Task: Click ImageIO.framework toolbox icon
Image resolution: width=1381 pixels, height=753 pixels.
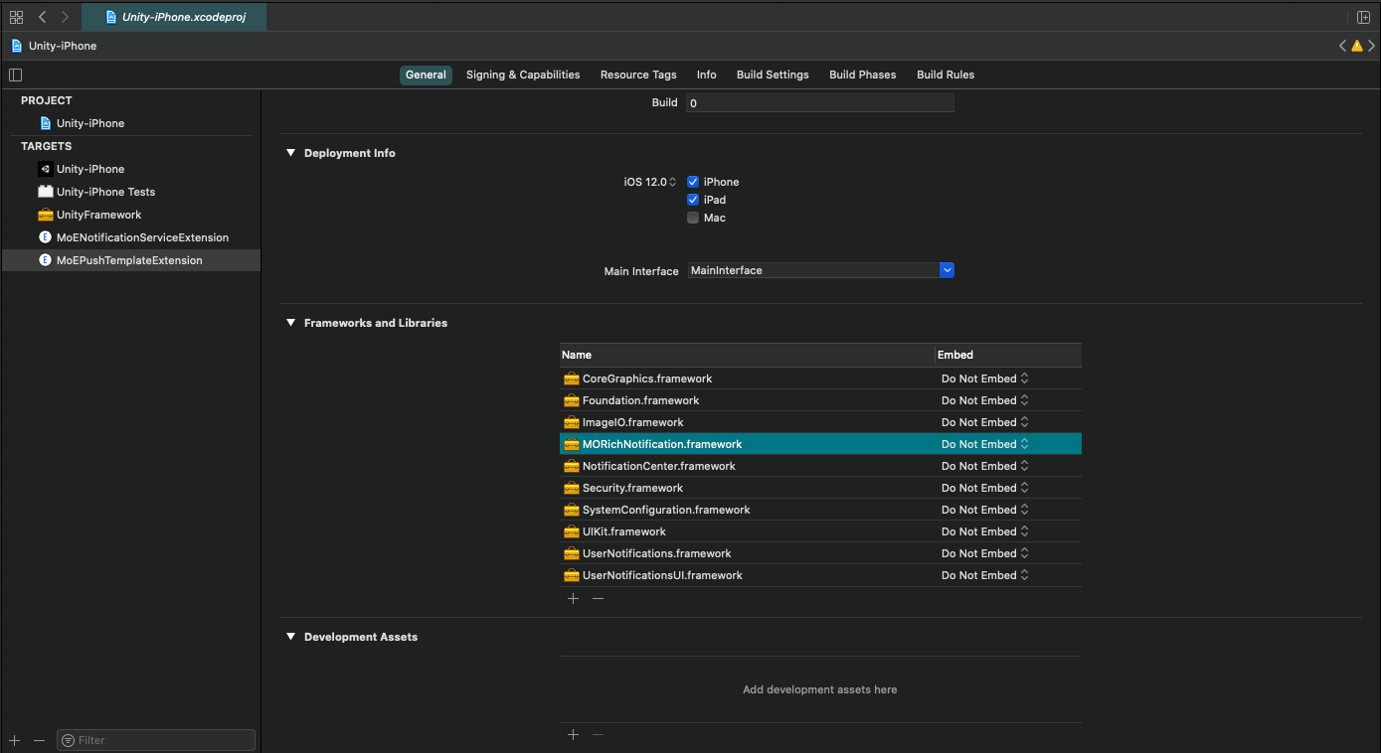Action: click(x=571, y=422)
